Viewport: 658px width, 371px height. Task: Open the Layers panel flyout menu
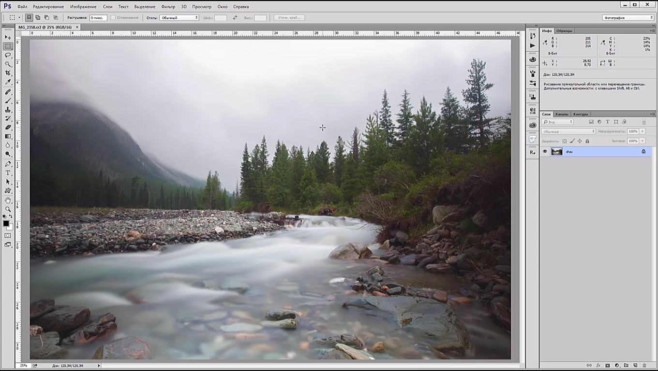652,114
